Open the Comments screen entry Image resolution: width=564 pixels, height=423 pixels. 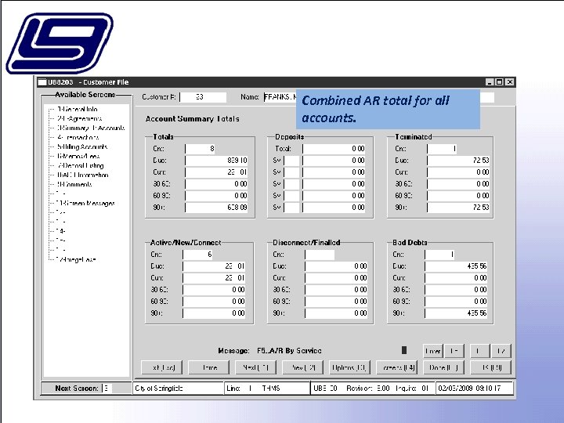point(74,184)
